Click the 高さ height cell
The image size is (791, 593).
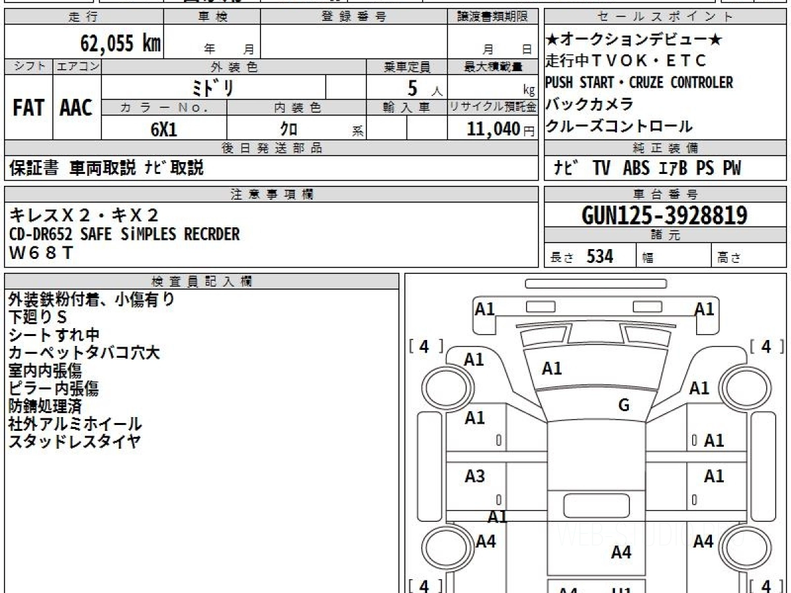pyautogui.click(x=749, y=257)
